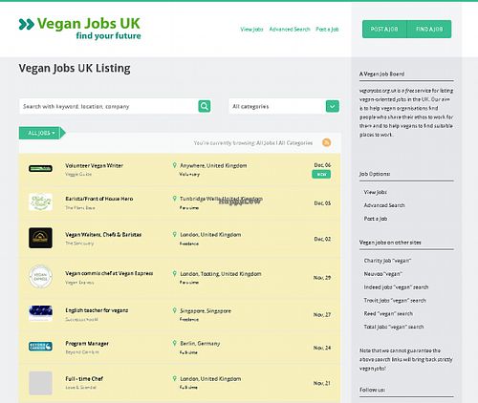The width and height of the screenshot is (478, 403).
Task: Open Neuvoo "vegan" link
Action: pyautogui.click(x=383, y=274)
